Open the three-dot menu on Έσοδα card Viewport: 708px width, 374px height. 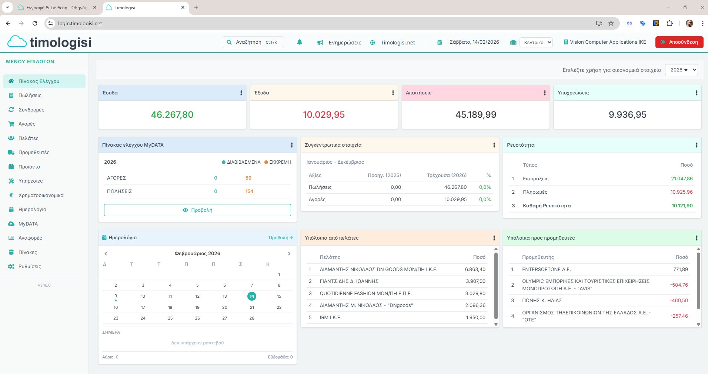click(241, 93)
